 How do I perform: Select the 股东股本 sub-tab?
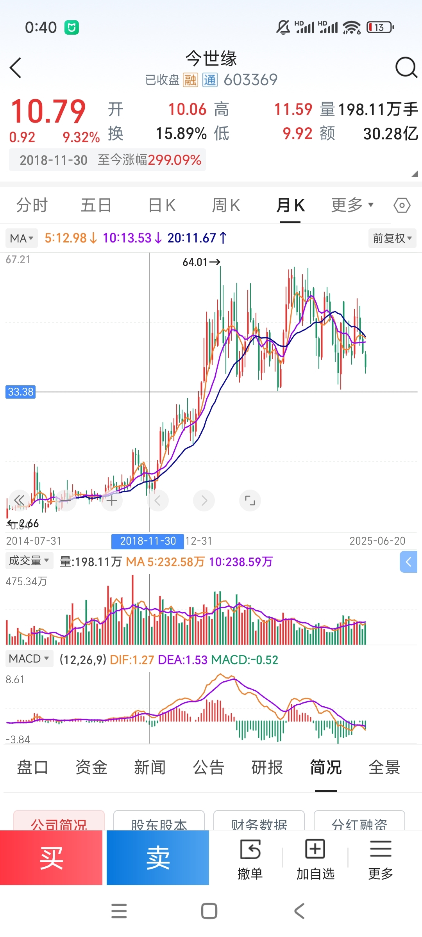point(159,821)
